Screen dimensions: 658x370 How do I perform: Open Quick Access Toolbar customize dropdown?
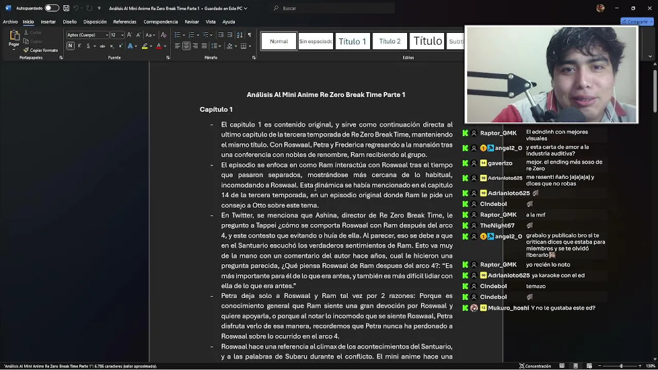pos(99,8)
